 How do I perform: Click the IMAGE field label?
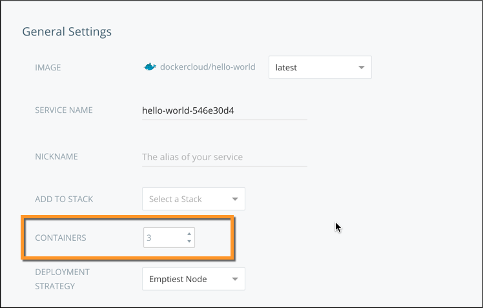pyautogui.click(x=48, y=67)
